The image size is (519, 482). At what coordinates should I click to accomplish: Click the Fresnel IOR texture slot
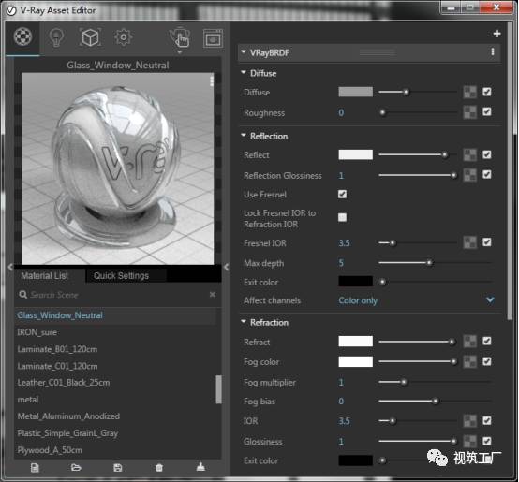(x=469, y=242)
